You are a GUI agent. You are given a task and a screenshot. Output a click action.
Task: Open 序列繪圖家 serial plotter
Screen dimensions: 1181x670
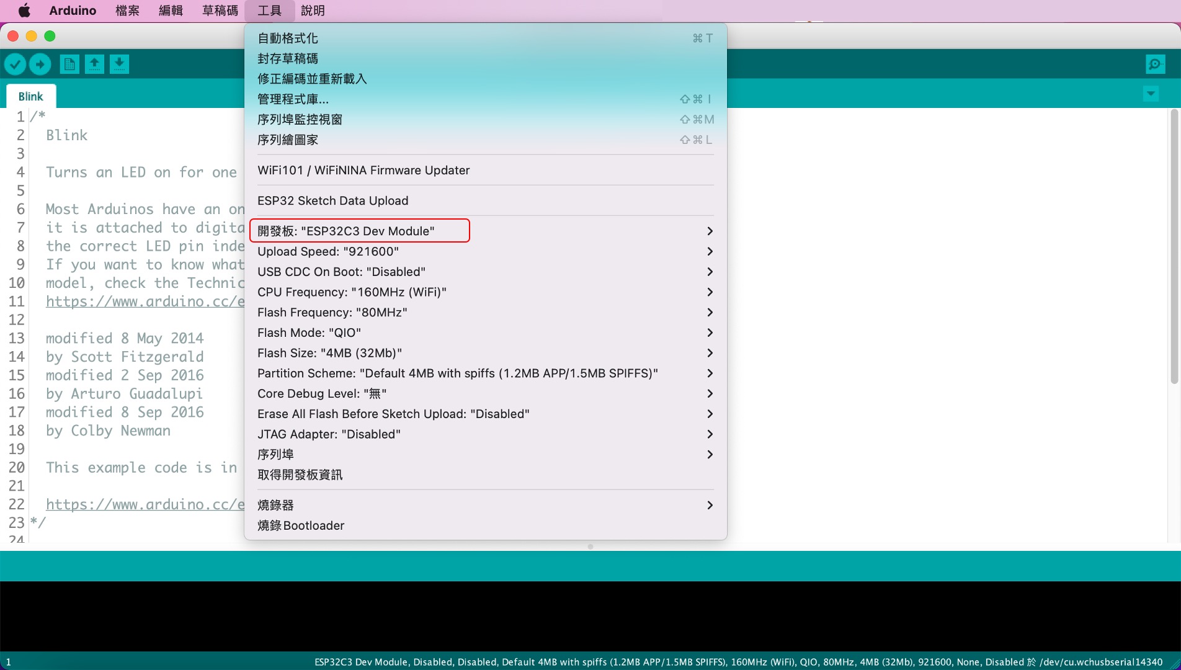[486, 140]
